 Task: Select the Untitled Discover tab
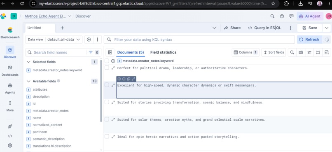[40, 28]
